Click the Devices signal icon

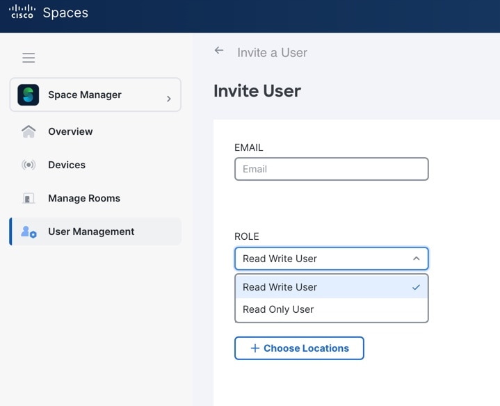click(x=29, y=165)
